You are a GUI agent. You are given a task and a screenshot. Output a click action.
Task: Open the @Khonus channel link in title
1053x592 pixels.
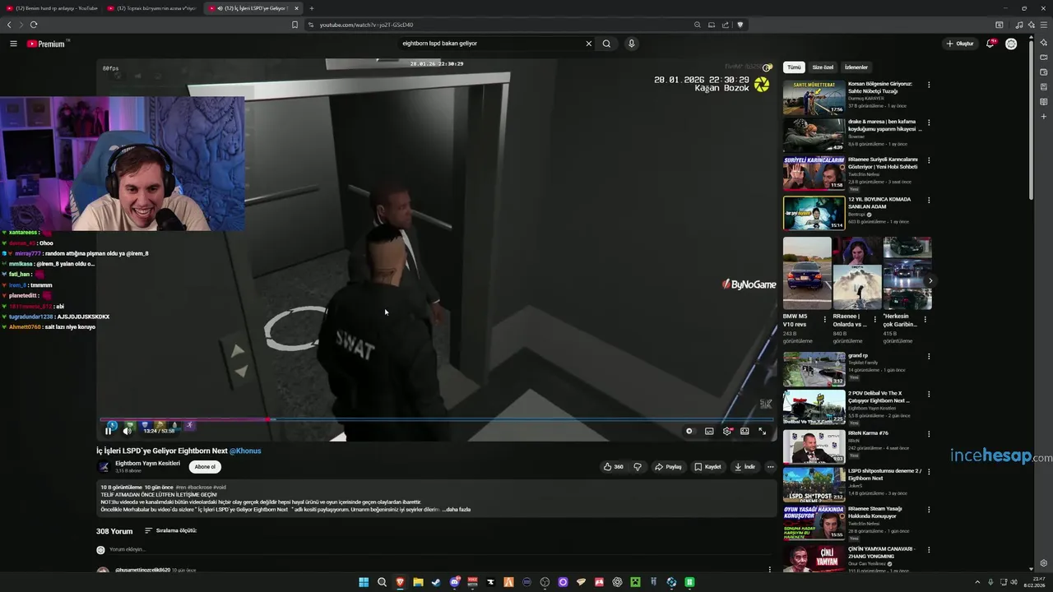[245, 451]
